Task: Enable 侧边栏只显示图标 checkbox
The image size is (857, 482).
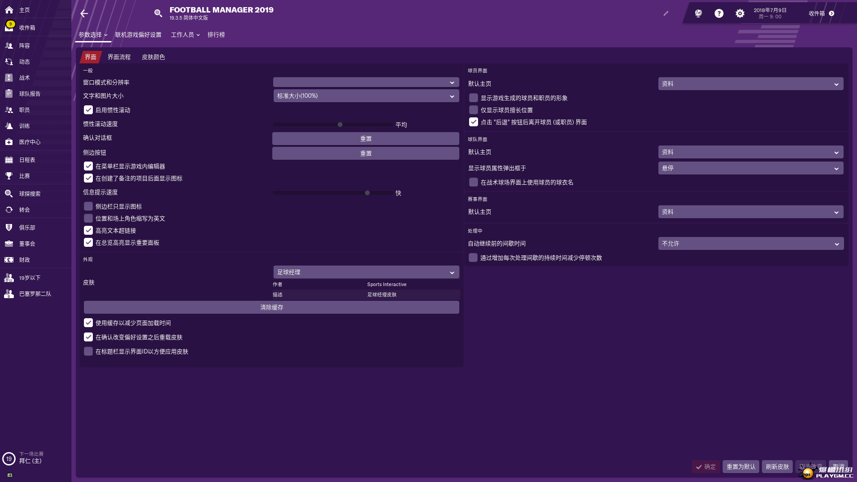Action: click(x=88, y=206)
